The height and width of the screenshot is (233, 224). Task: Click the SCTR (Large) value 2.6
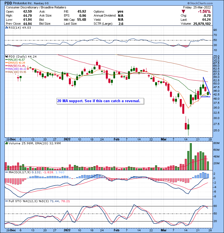[121, 24]
